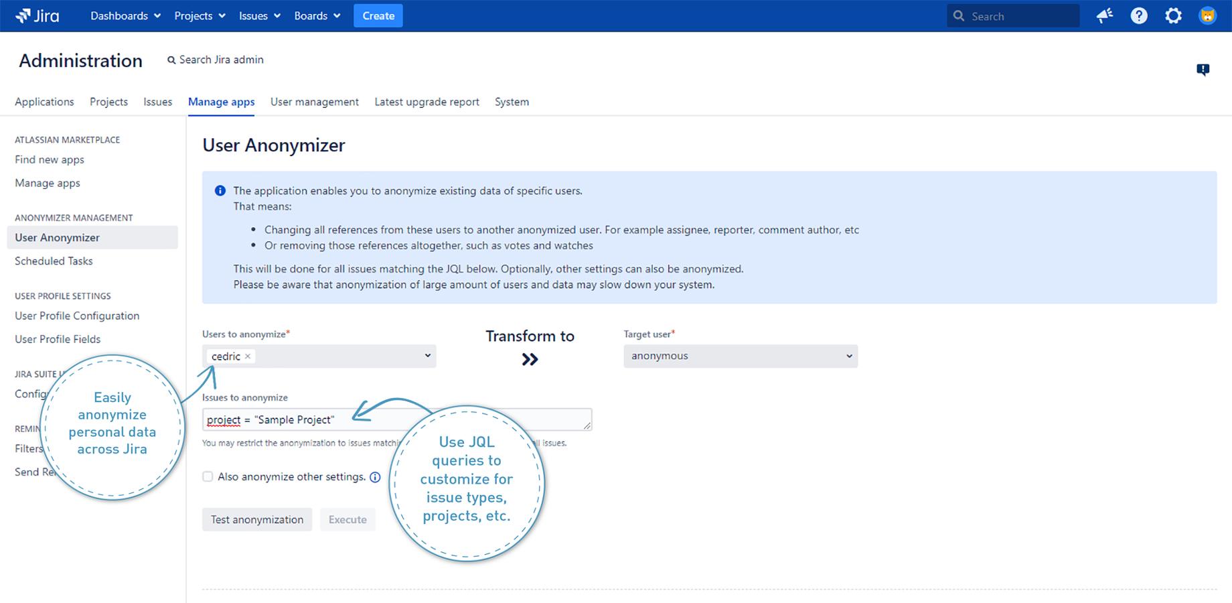Click the User Anonymizer page heading
Screen dimensions: 1232x603
274,145
